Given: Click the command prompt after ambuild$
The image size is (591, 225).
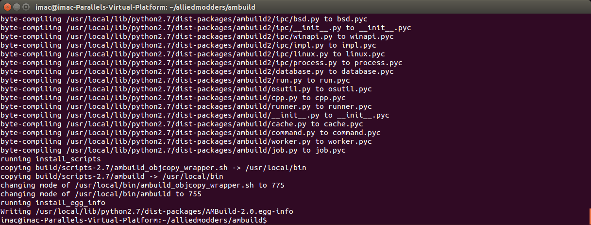Looking at the screenshot, I should (x=270, y=221).
